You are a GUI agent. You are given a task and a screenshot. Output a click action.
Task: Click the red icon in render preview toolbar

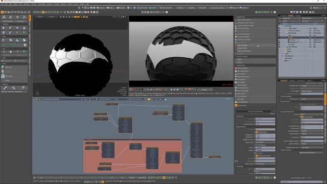(x=134, y=89)
